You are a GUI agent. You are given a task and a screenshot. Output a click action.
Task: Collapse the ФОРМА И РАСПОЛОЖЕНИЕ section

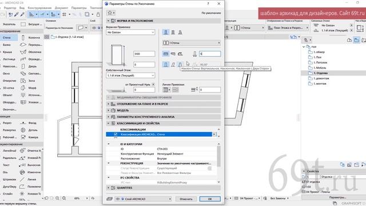click(164, 21)
